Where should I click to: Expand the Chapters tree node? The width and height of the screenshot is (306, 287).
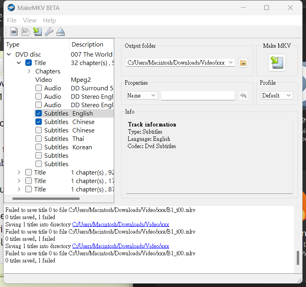[29, 71]
